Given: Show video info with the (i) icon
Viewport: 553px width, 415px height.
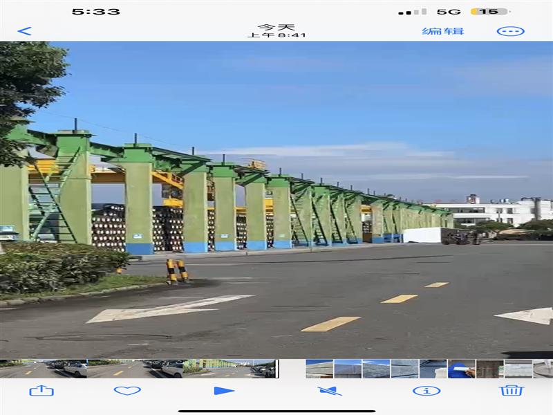Looking at the screenshot, I should [x=427, y=391].
